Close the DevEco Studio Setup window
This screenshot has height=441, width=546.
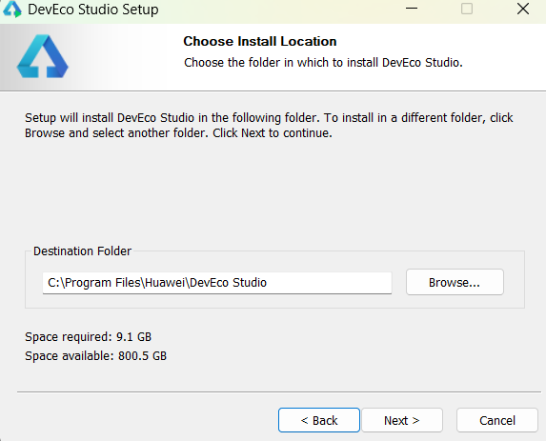pyautogui.click(x=523, y=9)
